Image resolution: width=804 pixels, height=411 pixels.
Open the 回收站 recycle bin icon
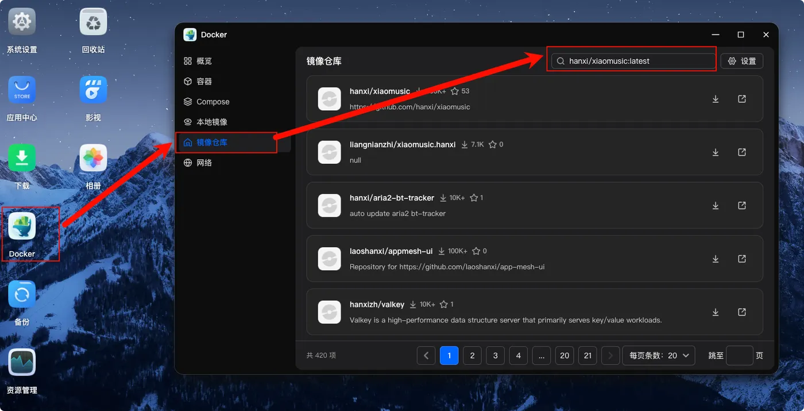click(x=94, y=22)
